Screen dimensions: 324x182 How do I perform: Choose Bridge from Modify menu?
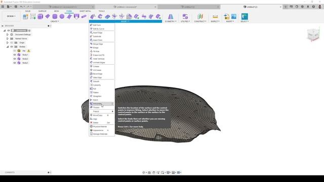pyautogui.click(x=102, y=48)
